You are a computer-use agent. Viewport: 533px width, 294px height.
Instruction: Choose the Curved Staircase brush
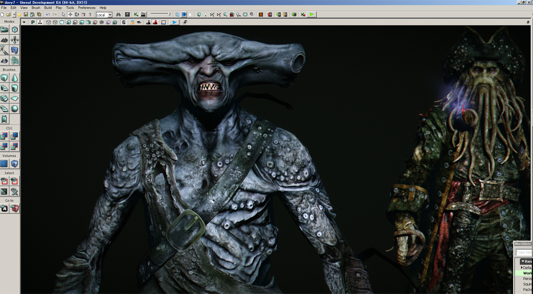tap(4, 88)
